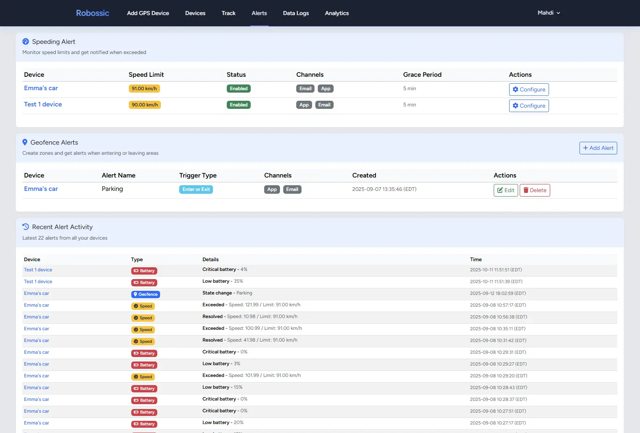
Task: Configure speeding alert for Test 1 device
Action: pos(529,106)
